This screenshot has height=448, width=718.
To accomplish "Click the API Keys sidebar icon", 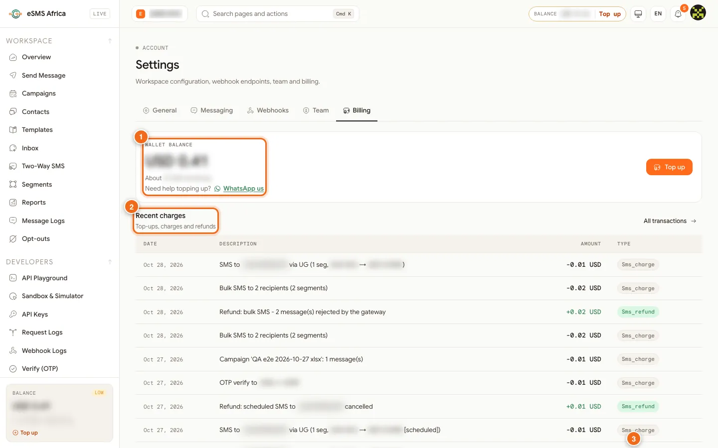I will click(x=13, y=314).
